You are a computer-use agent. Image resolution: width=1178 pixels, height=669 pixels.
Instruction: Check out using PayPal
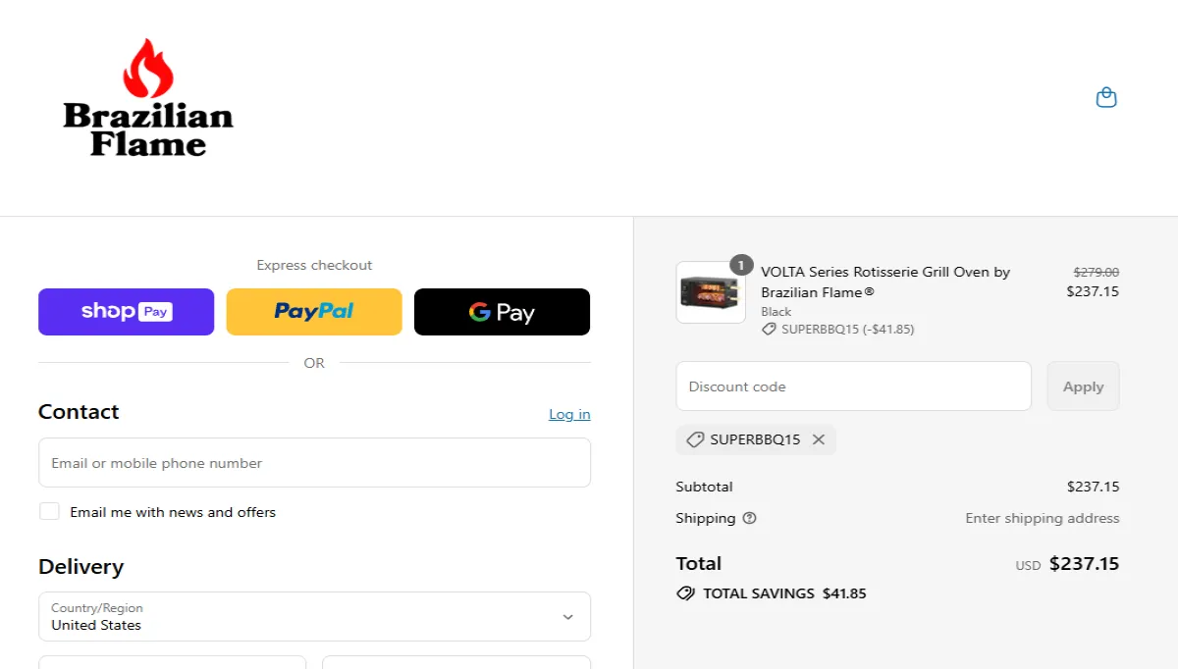(314, 312)
